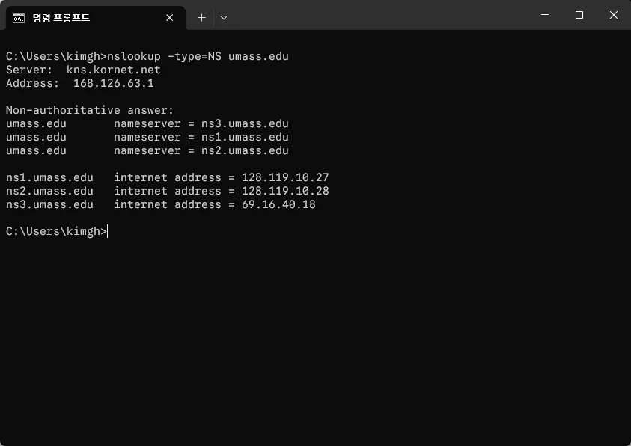Image resolution: width=631 pixels, height=446 pixels.
Task: Click the last C:\Users\kimgh> prompt line
Action: click(x=56, y=232)
